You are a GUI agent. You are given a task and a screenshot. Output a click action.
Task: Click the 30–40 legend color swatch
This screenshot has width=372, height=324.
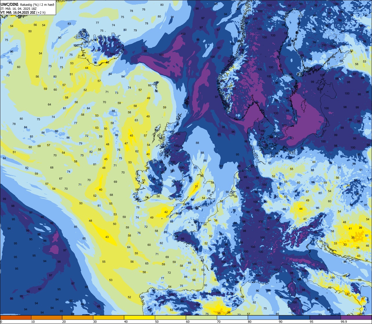(x=108, y=317)
